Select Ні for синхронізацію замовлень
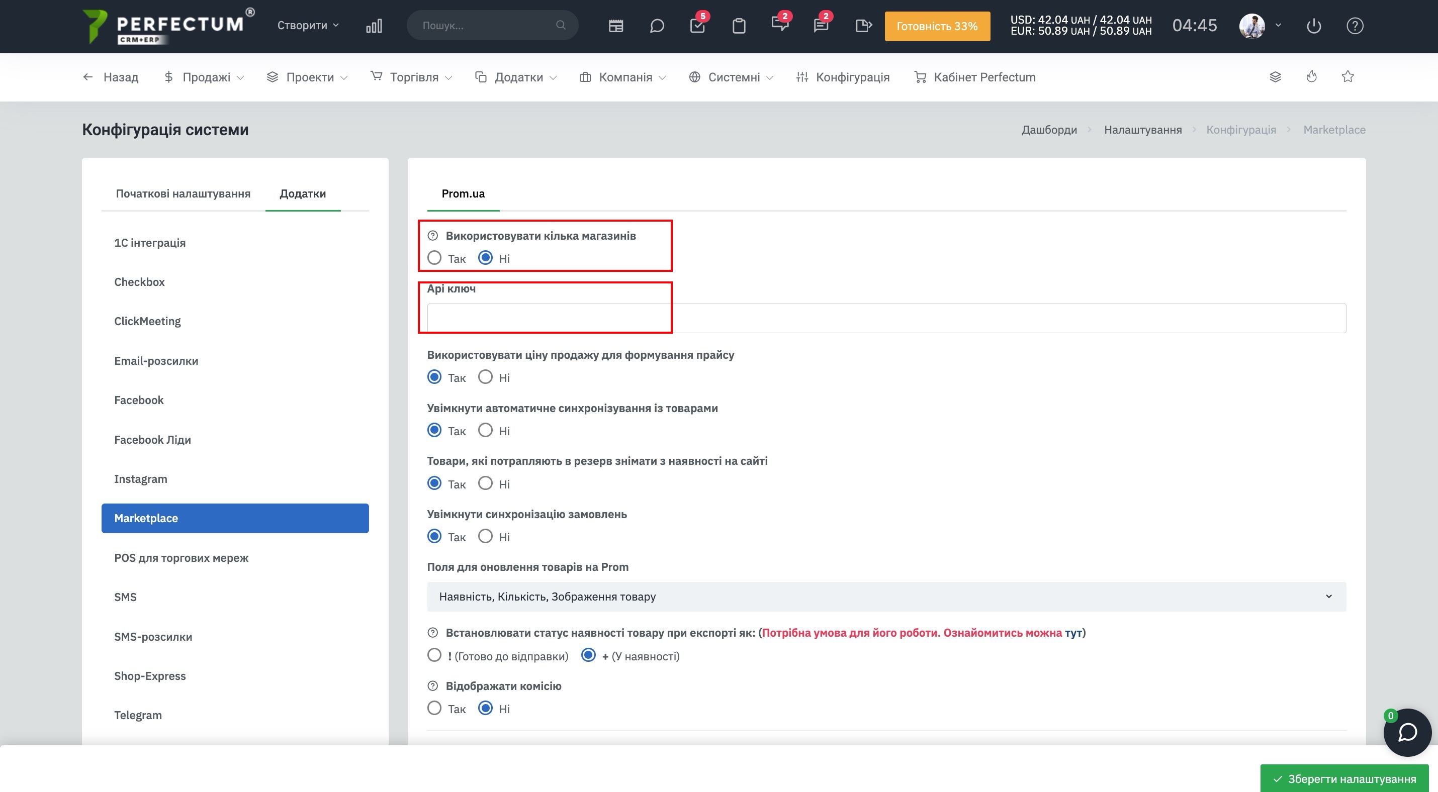1438x792 pixels. (486, 536)
